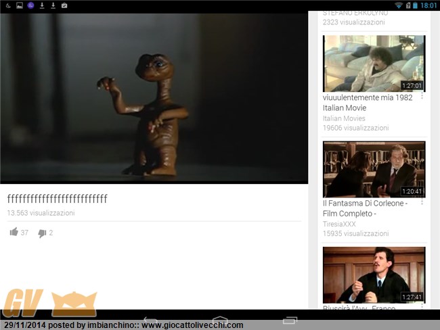Select the title Il Fantasma Di Corleone - Film Completo
440x330 pixels.
365,208
